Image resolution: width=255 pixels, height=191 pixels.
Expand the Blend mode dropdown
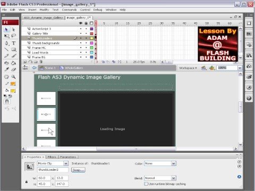(x=160, y=178)
